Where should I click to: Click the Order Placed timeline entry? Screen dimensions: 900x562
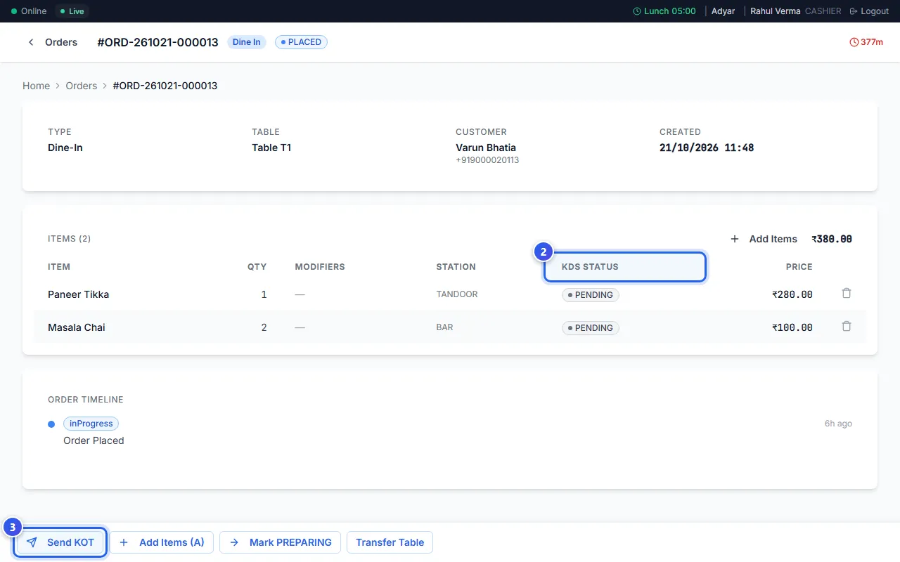pyautogui.click(x=94, y=440)
